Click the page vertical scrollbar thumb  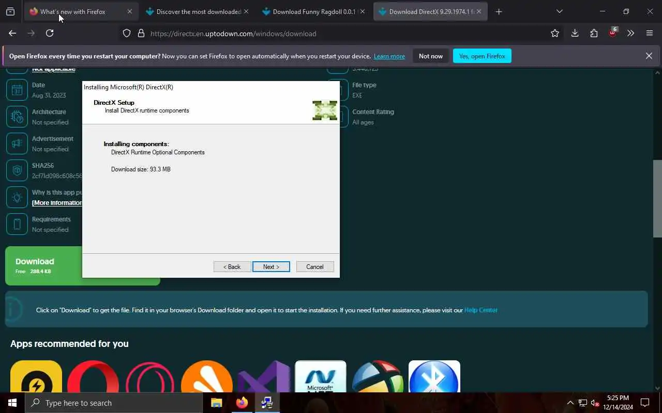[657, 199]
